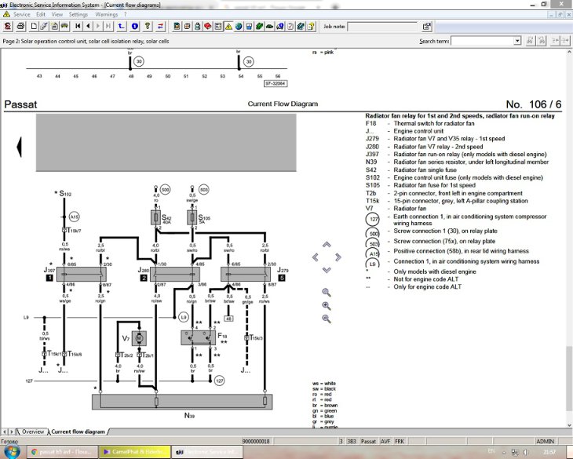The image size is (573, 459).
Task: Click the Job note input field
Action: pyautogui.click(x=382, y=27)
